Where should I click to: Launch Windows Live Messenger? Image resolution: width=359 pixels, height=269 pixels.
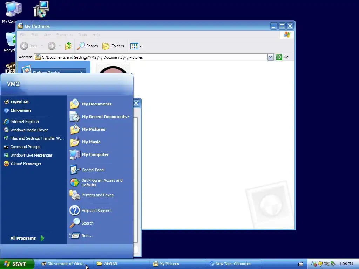[28, 155]
